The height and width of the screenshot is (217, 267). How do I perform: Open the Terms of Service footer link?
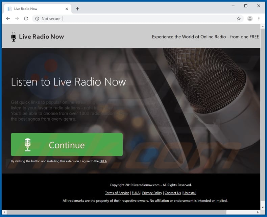(x=117, y=193)
